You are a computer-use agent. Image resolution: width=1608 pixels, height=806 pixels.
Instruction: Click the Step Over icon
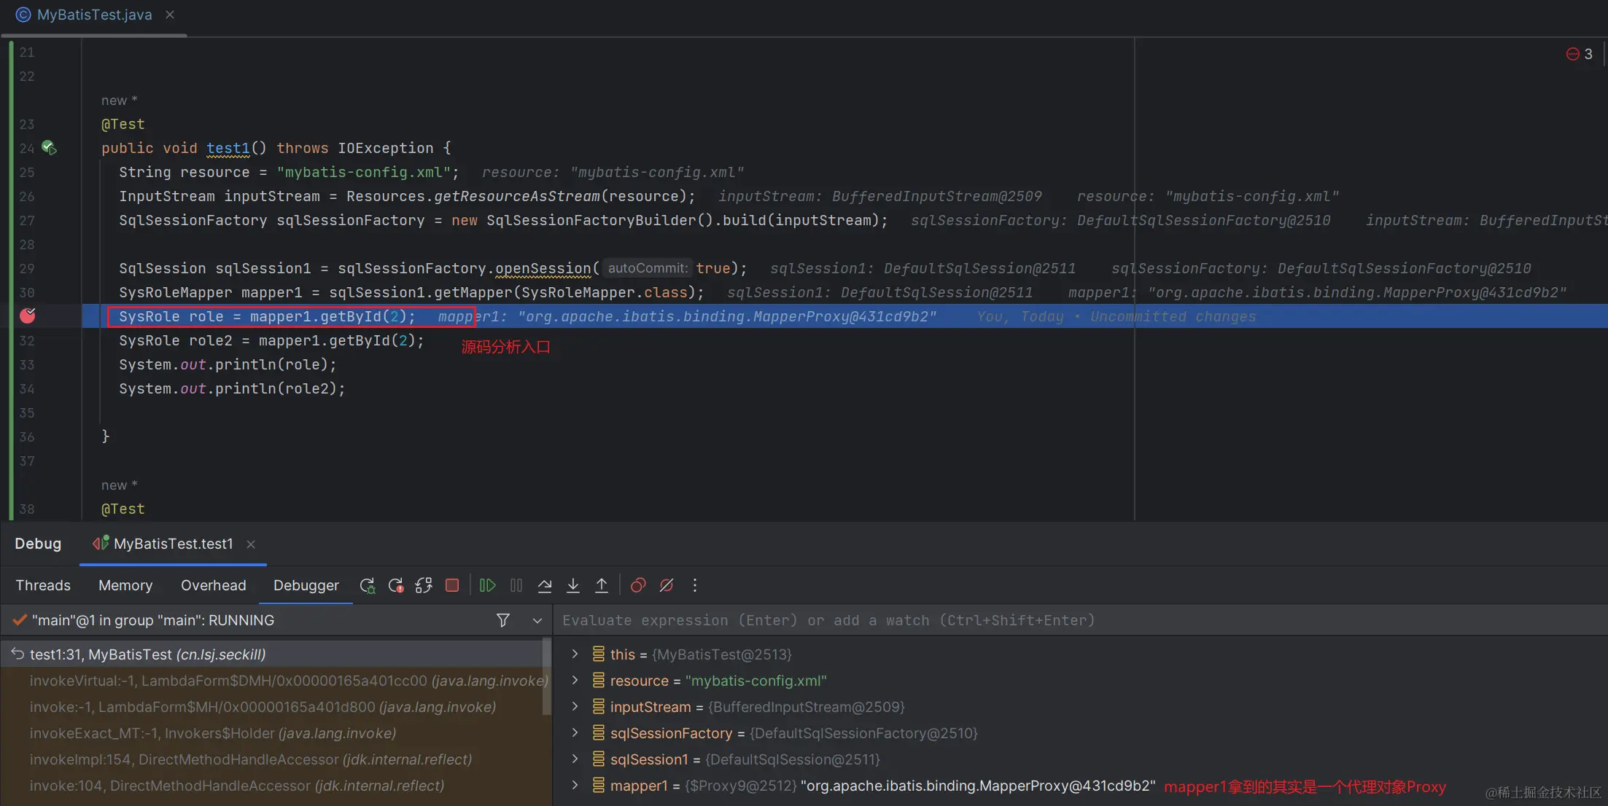(545, 585)
